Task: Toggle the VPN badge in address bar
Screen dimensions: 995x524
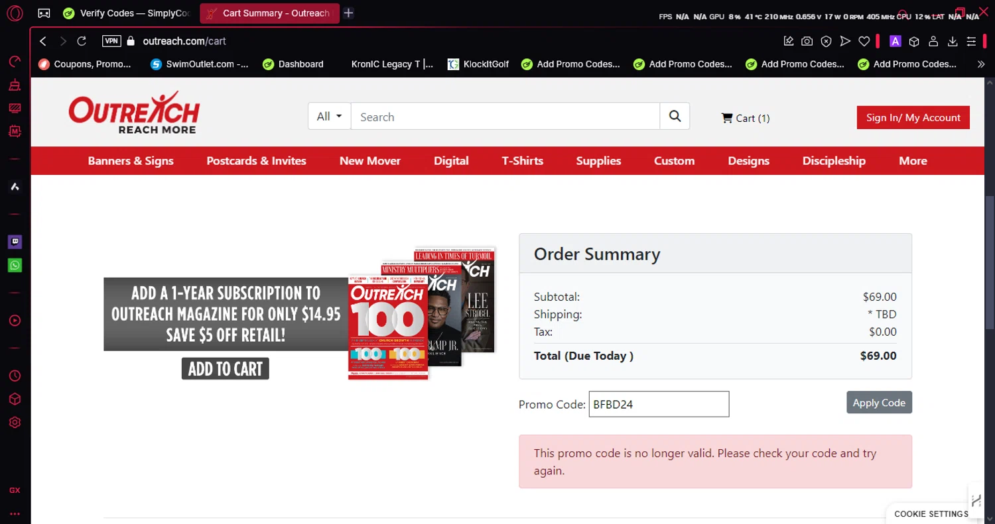Action: click(112, 41)
